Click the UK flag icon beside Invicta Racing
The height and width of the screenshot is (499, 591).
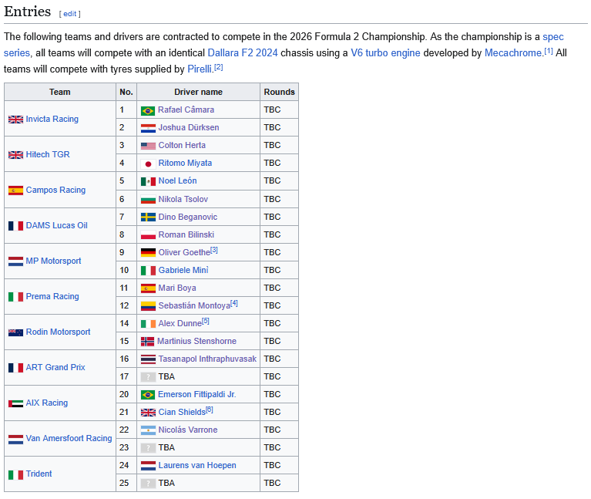(16, 120)
